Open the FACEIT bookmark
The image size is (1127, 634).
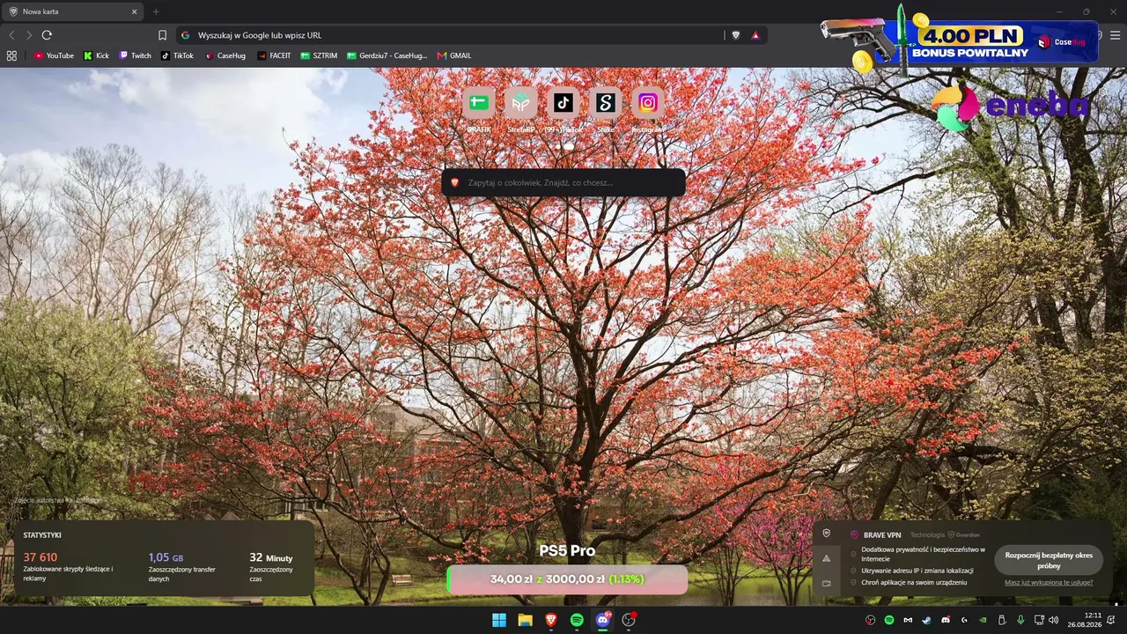[274, 55]
